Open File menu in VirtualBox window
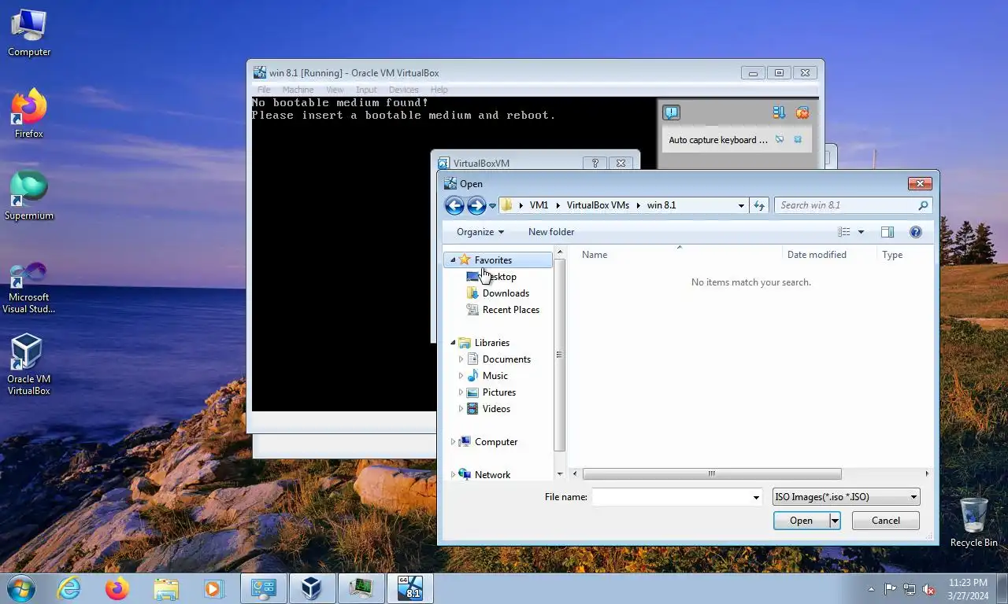 pyautogui.click(x=264, y=90)
